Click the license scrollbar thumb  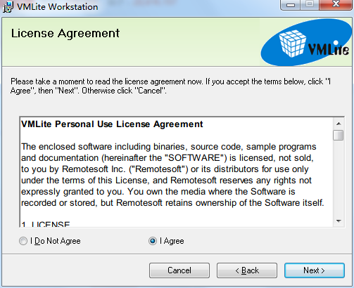click(339, 135)
